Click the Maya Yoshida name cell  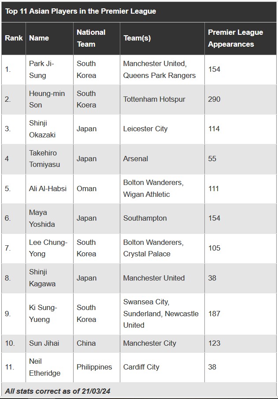coord(42,218)
